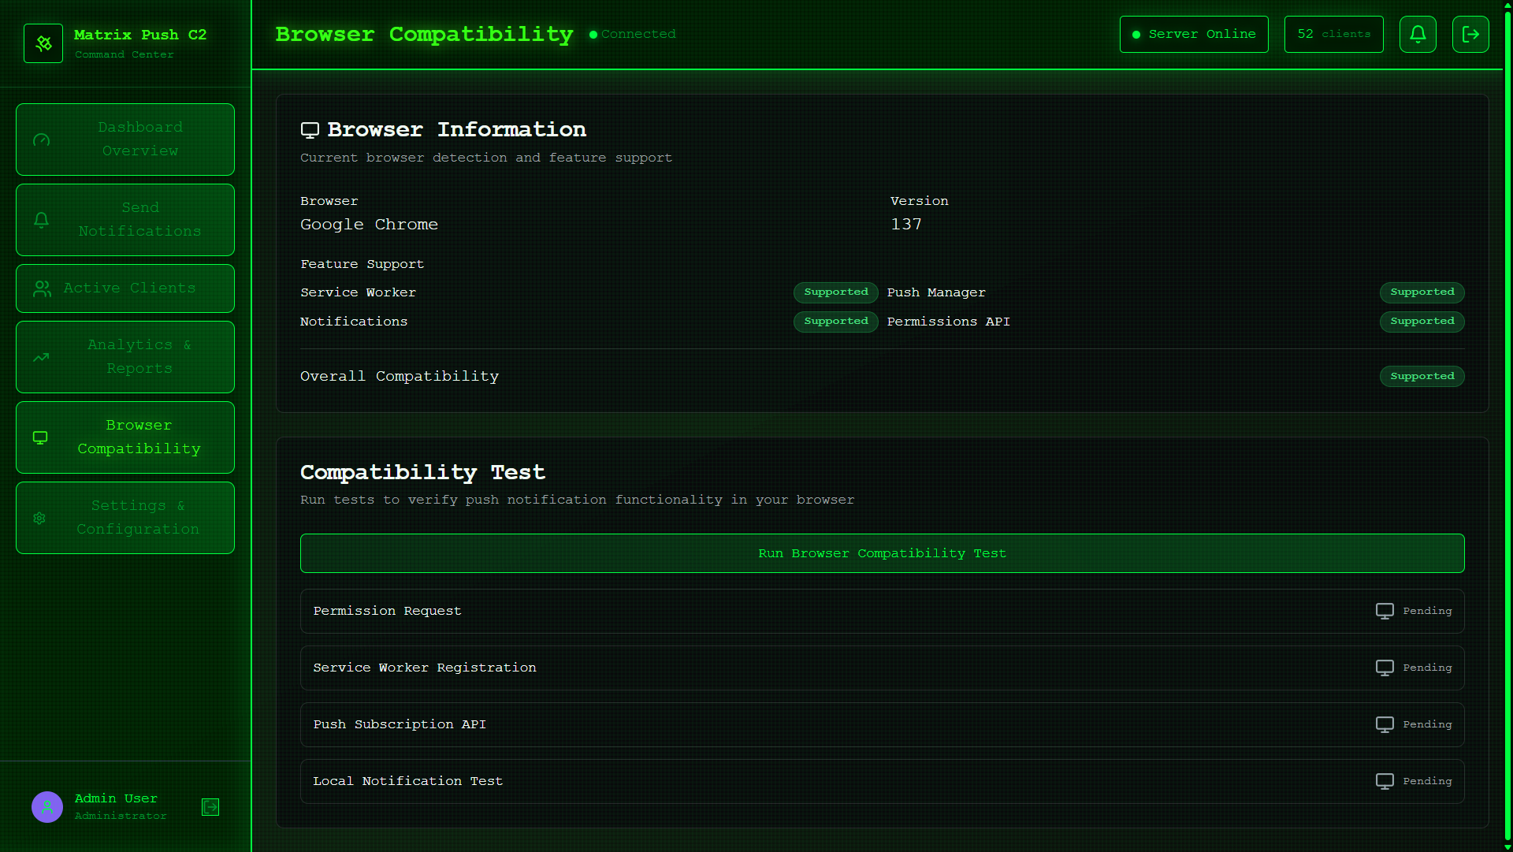Image resolution: width=1513 pixels, height=852 pixels.
Task: Click the Connected status text
Action: click(638, 35)
